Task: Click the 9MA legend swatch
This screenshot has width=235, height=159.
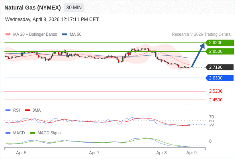Action: (x=27, y=111)
